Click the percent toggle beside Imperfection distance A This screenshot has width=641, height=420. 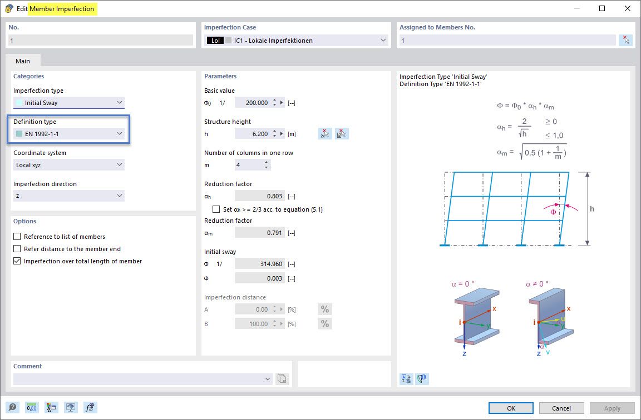point(325,309)
